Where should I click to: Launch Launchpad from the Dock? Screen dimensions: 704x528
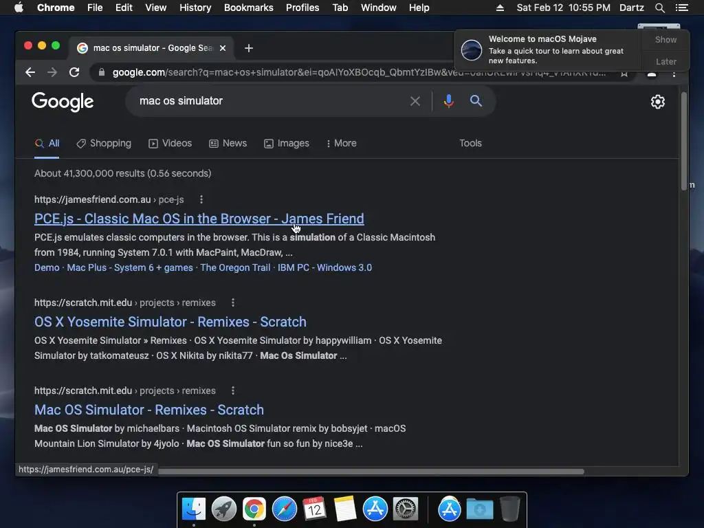224,509
